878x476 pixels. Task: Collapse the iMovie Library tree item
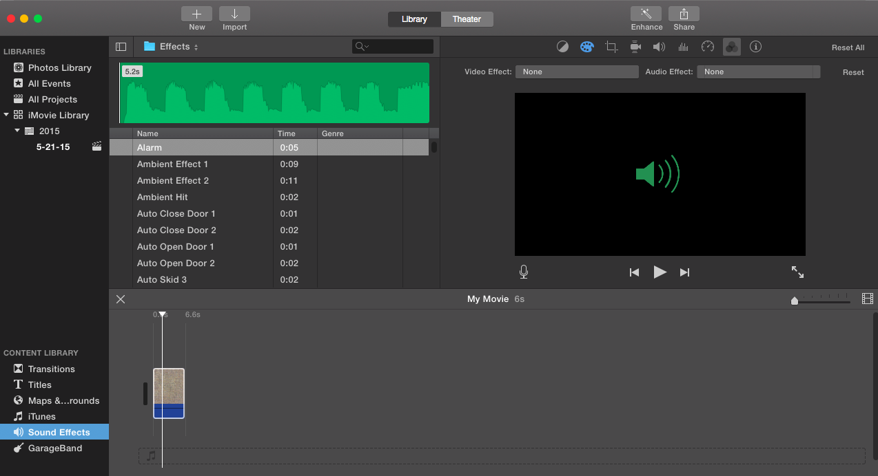7,115
